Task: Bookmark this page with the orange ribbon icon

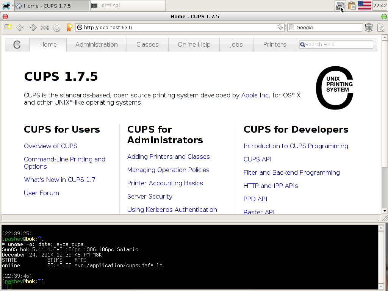Action: click(x=70, y=27)
